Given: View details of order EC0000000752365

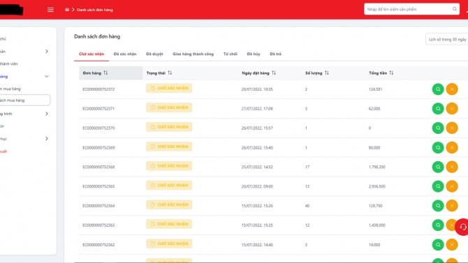Looking at the screenshot, I should (x=438, y=186).
